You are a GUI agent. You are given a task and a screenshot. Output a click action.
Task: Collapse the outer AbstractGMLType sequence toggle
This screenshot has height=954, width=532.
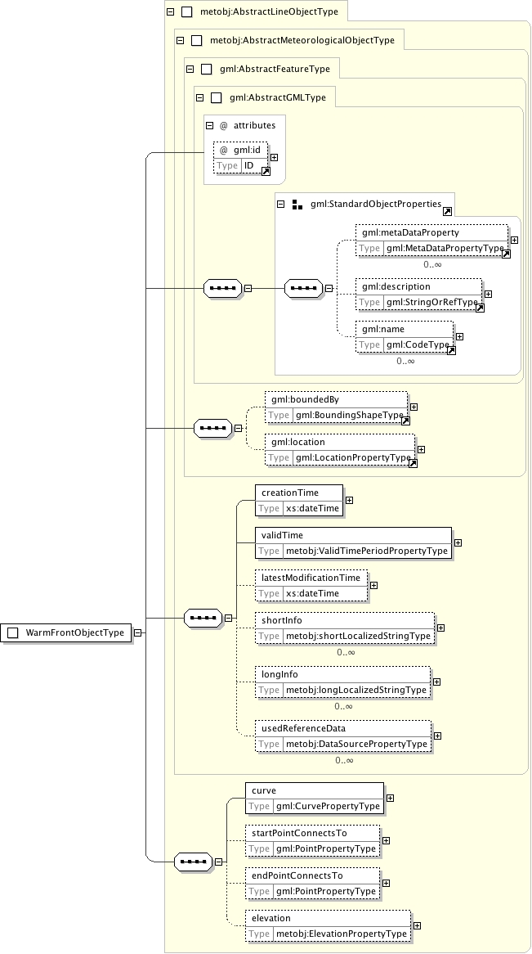pos(248,288)
